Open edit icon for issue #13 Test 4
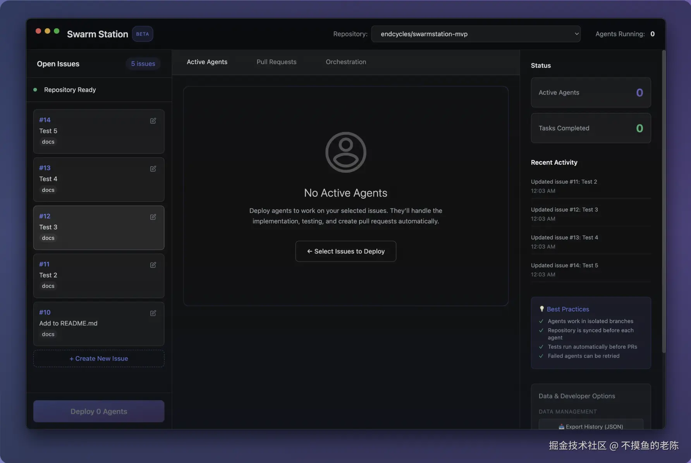 [153, 169]
